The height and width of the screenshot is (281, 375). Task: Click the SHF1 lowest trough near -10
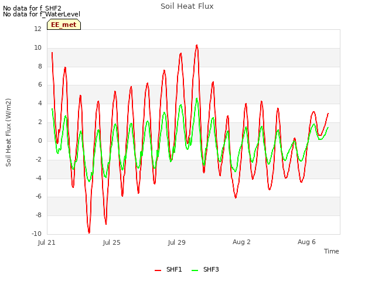89,232
